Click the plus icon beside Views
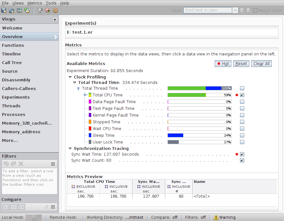The height and width of the screenshot is (221, 284). click(x=55, y=19)
